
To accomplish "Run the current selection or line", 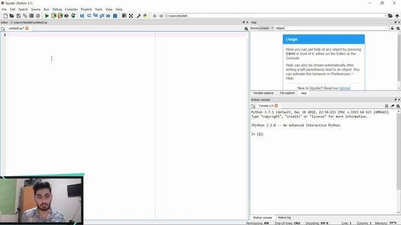I will [66, 16].
